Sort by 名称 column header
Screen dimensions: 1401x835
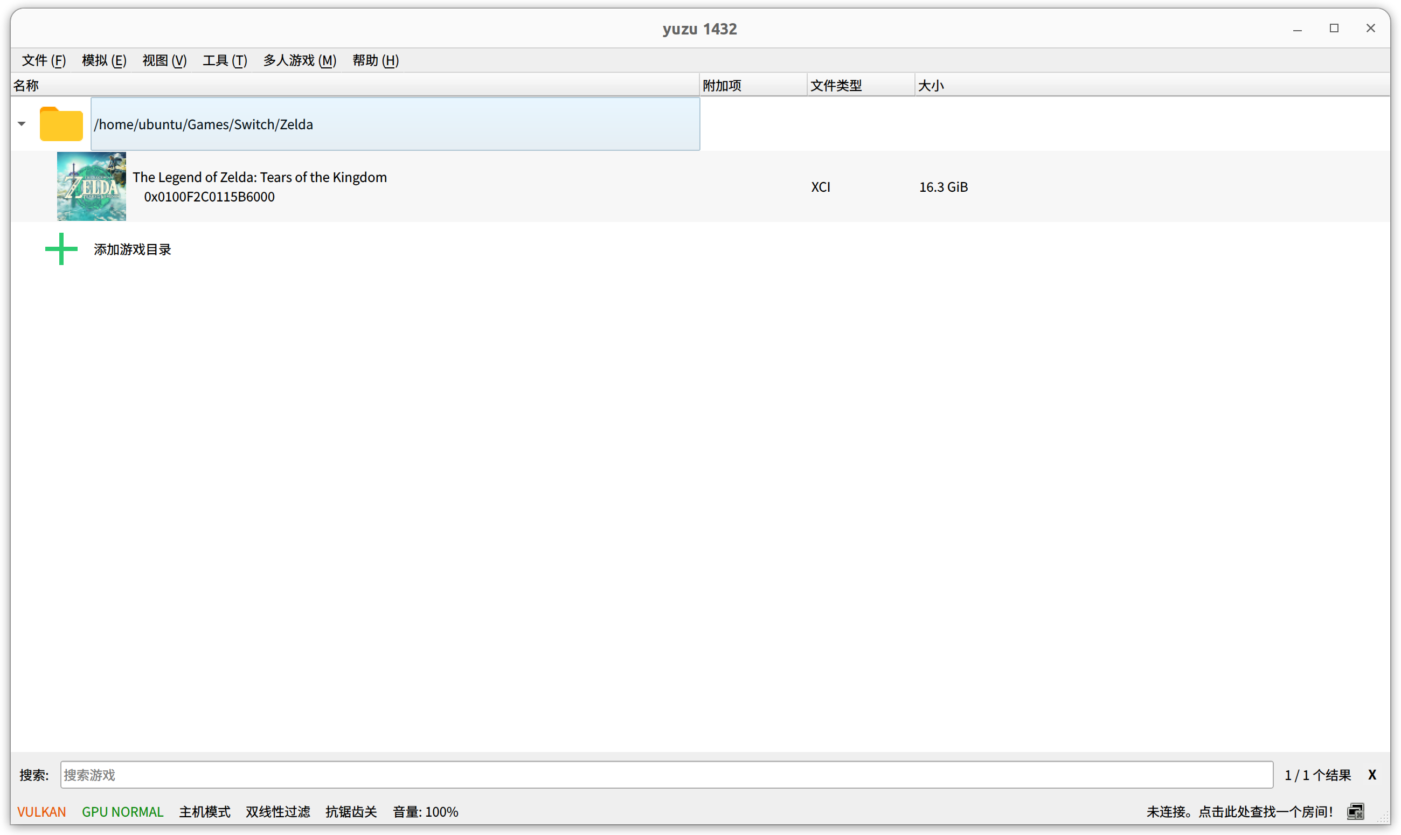click(355, 86)
